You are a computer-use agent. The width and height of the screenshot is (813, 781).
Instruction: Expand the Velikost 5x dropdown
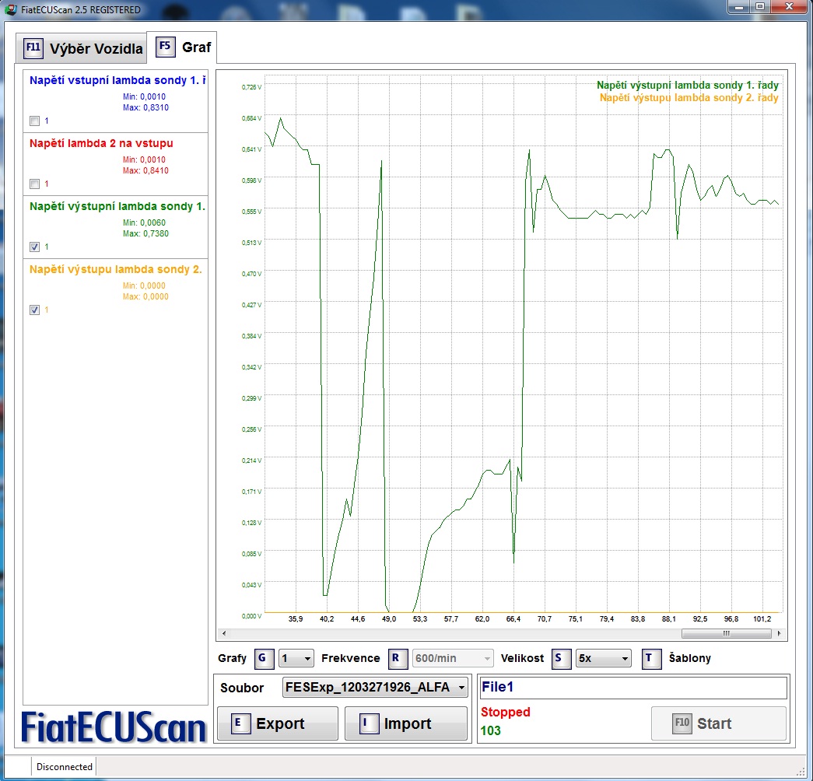(x=603, y=659)
